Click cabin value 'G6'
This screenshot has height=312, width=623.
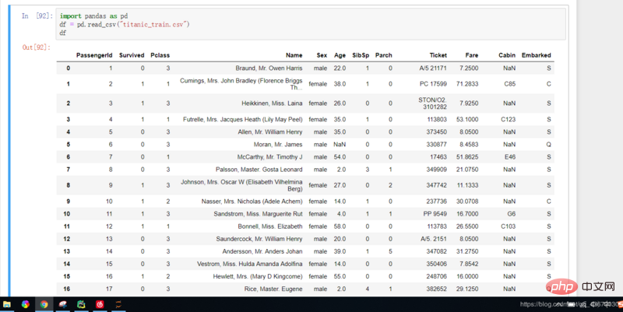point(512,214)
